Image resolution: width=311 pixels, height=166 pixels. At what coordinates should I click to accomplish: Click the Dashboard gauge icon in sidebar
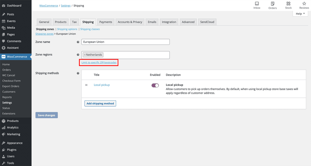pos(4,5)
